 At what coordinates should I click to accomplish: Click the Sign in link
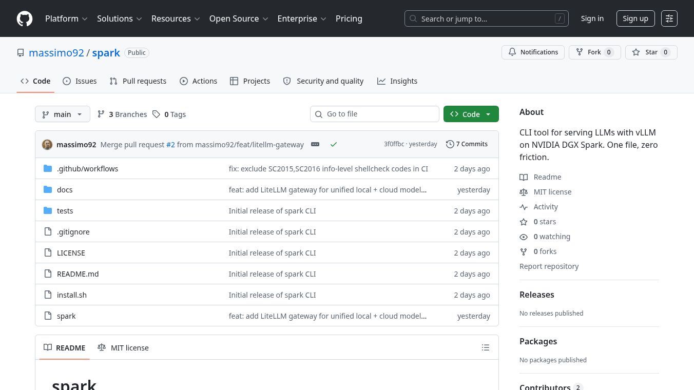[x=592, y=18]
